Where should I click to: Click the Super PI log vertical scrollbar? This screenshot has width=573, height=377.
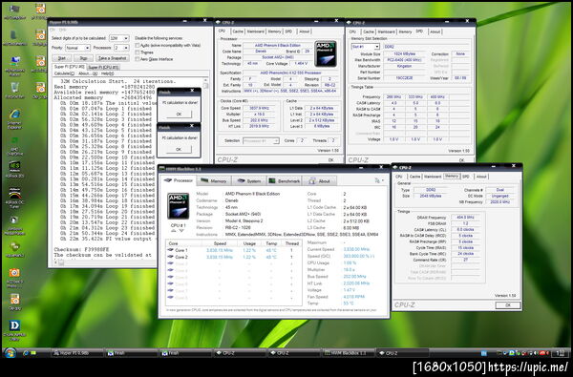(205, 168)
